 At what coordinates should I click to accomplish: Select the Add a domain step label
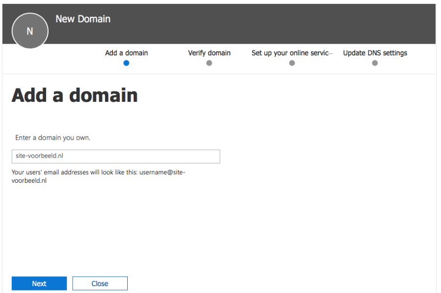[126, 53]
